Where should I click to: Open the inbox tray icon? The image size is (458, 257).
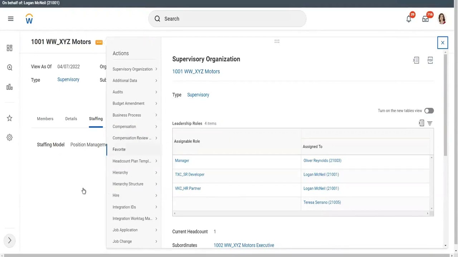click(x=425, y=19)
